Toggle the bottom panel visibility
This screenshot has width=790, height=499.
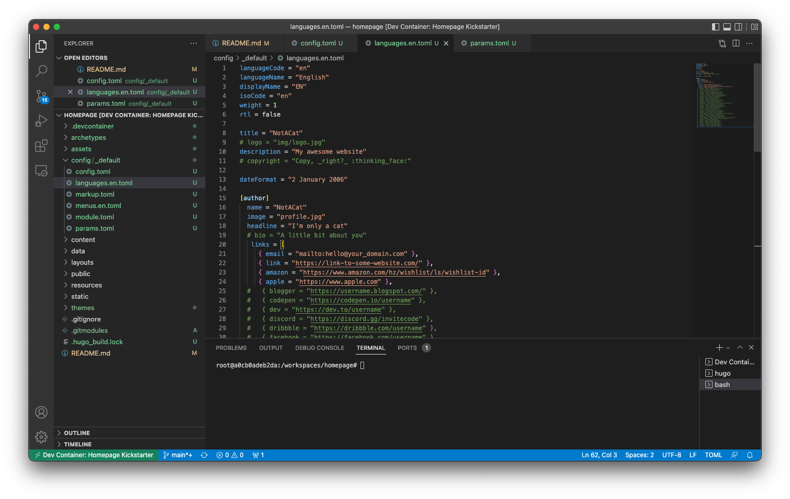pyautogui.click(x=727, y=27)
